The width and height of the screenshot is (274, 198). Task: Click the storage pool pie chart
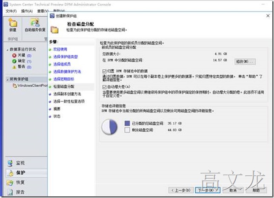click(110, 127)
